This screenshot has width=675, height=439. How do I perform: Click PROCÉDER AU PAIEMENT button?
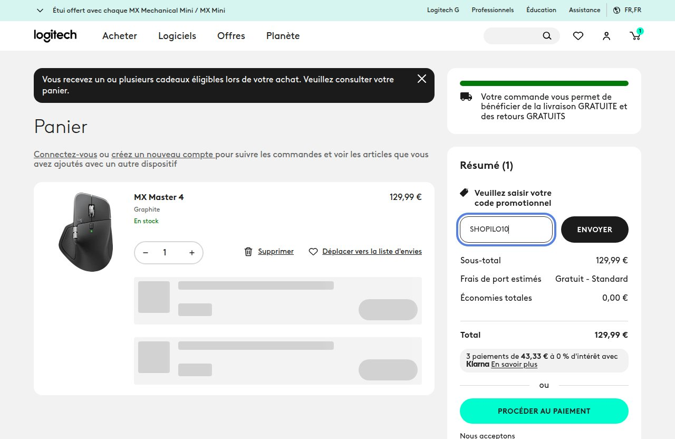[544, 411]
